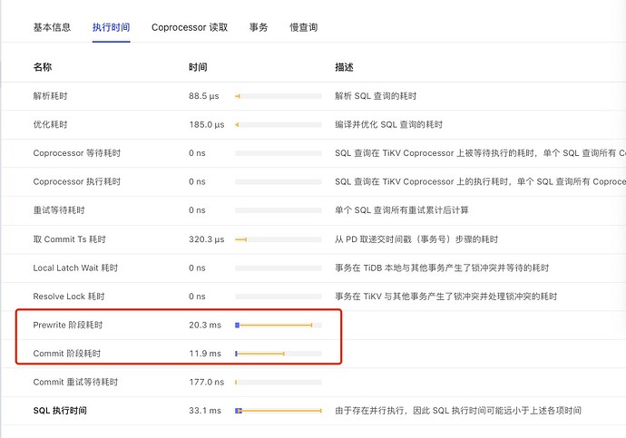The width and height of the screenshot is (626, 438).
Task: Click the Commit 阶段耗时 duration bar
Action: pyautogui.click(x=278, y=354)
